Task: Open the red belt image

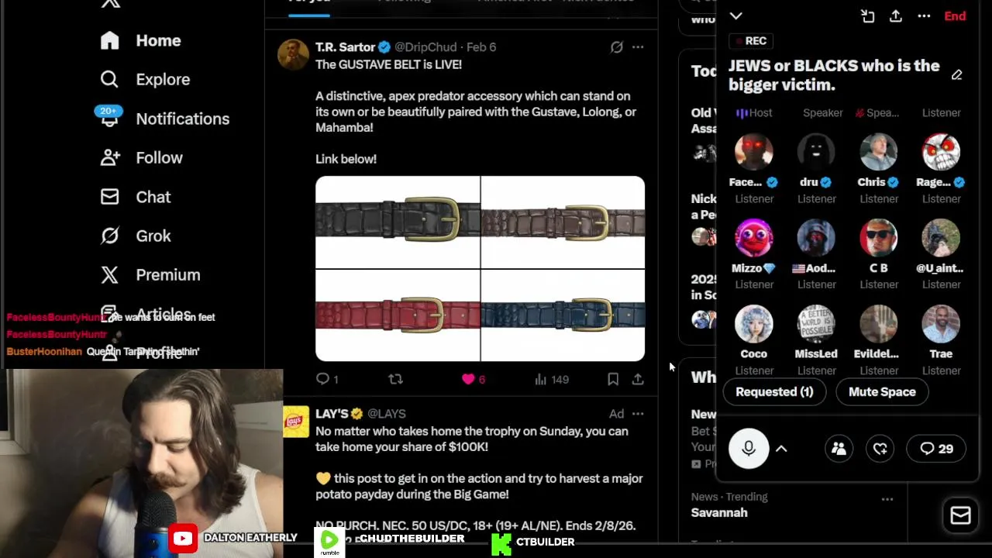Action: tap(398, 315)
